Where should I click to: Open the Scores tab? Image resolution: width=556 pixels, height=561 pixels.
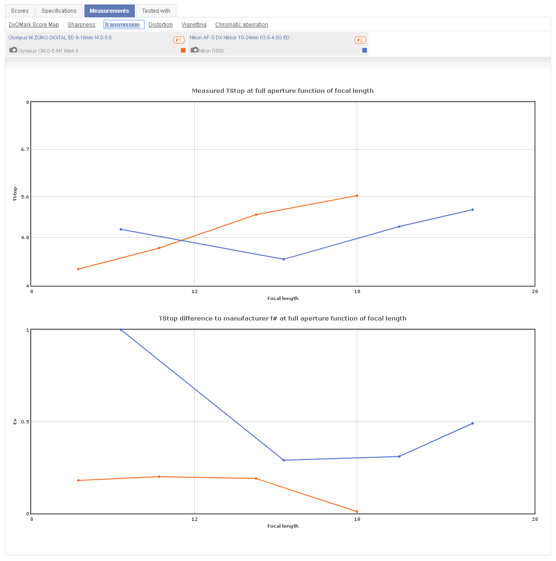(20, 11)
